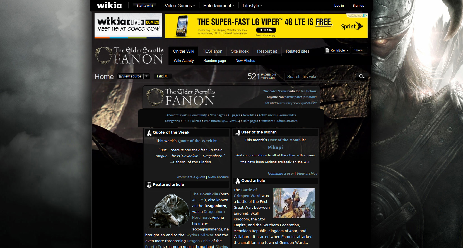Open the Dragon Crisis link
The image size is (463, 248).
click(x=199, y=241)
